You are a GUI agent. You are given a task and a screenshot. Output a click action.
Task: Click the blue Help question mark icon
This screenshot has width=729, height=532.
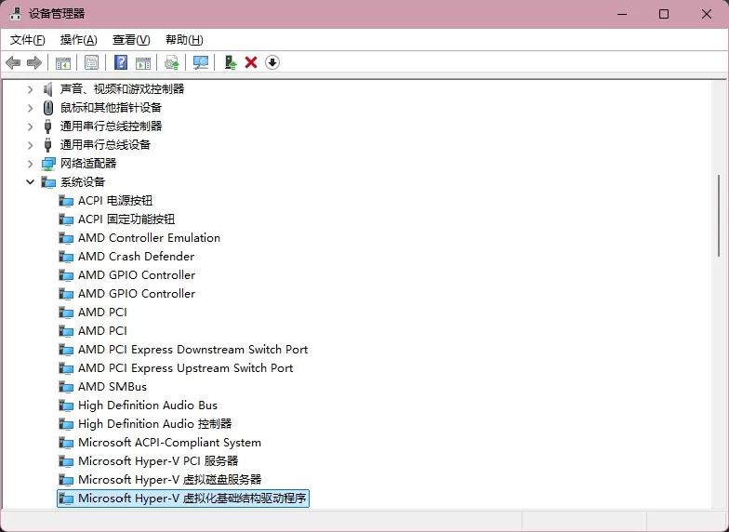pyautogui.click(x=121, y=62)
